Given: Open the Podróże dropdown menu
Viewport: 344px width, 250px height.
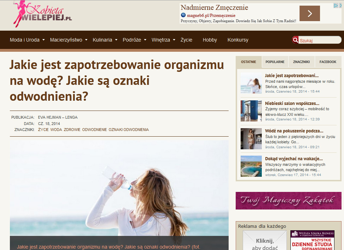Looking at the screenshot, I should (x=134, y=40).
